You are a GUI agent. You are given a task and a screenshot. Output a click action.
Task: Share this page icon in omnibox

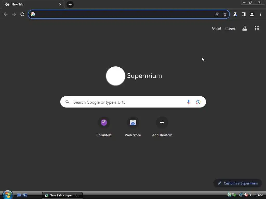pyautogui.click(x=216, y=15)
